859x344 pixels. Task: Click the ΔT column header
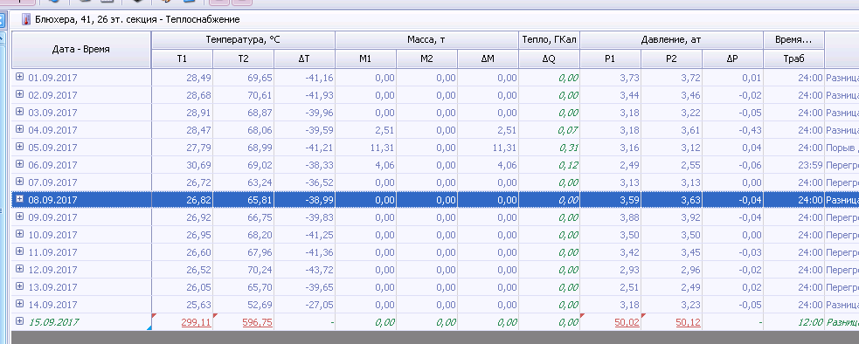tap(305, 59)
